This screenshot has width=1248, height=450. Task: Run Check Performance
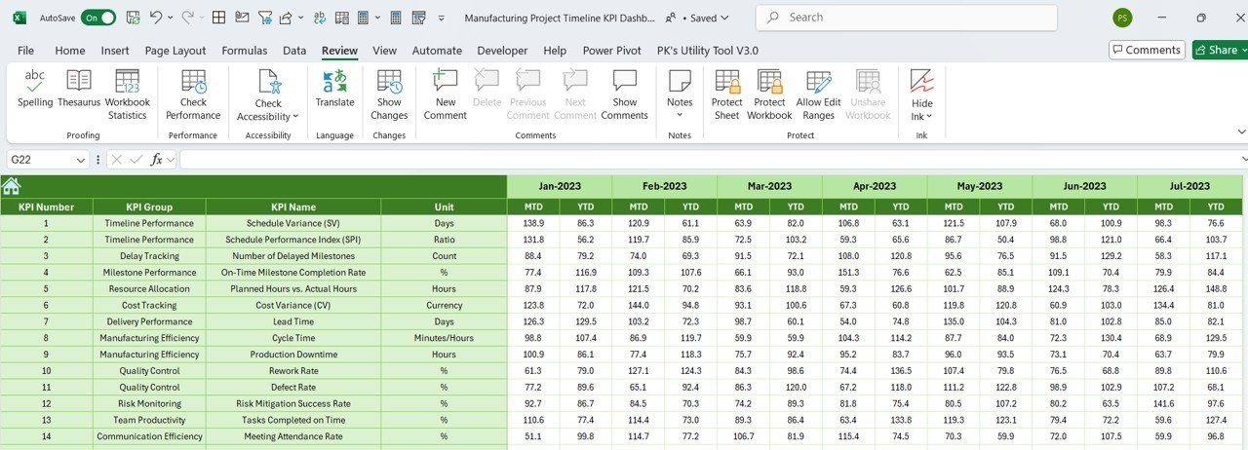[193, 95]
